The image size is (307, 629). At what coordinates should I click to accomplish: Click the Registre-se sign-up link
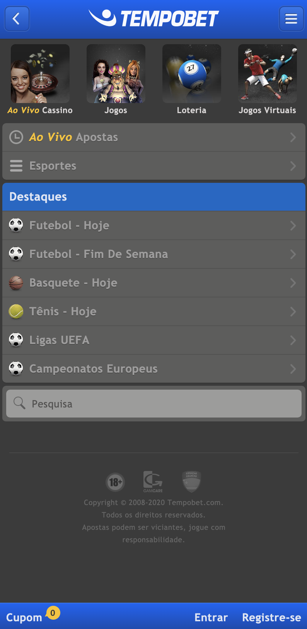[x=271, y=617]
